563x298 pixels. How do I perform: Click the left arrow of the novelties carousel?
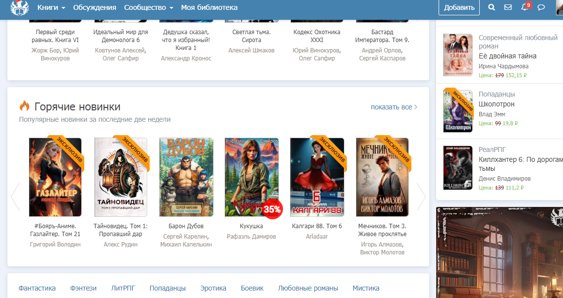(x=15, y=197)
